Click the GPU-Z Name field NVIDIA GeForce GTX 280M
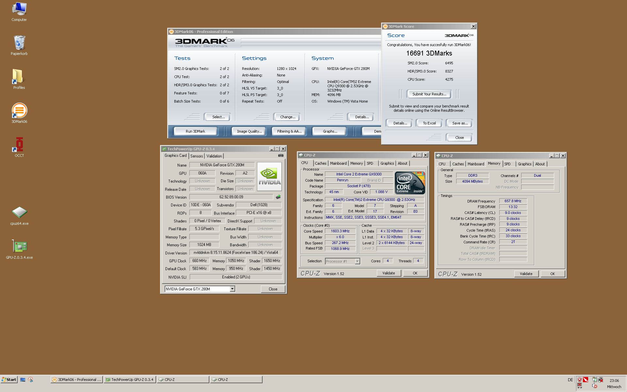Viewport: 627px width, 392px height. click(x=222, y=165)
